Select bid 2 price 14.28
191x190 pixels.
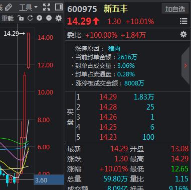pyautogui.click(x=108, y=107)
